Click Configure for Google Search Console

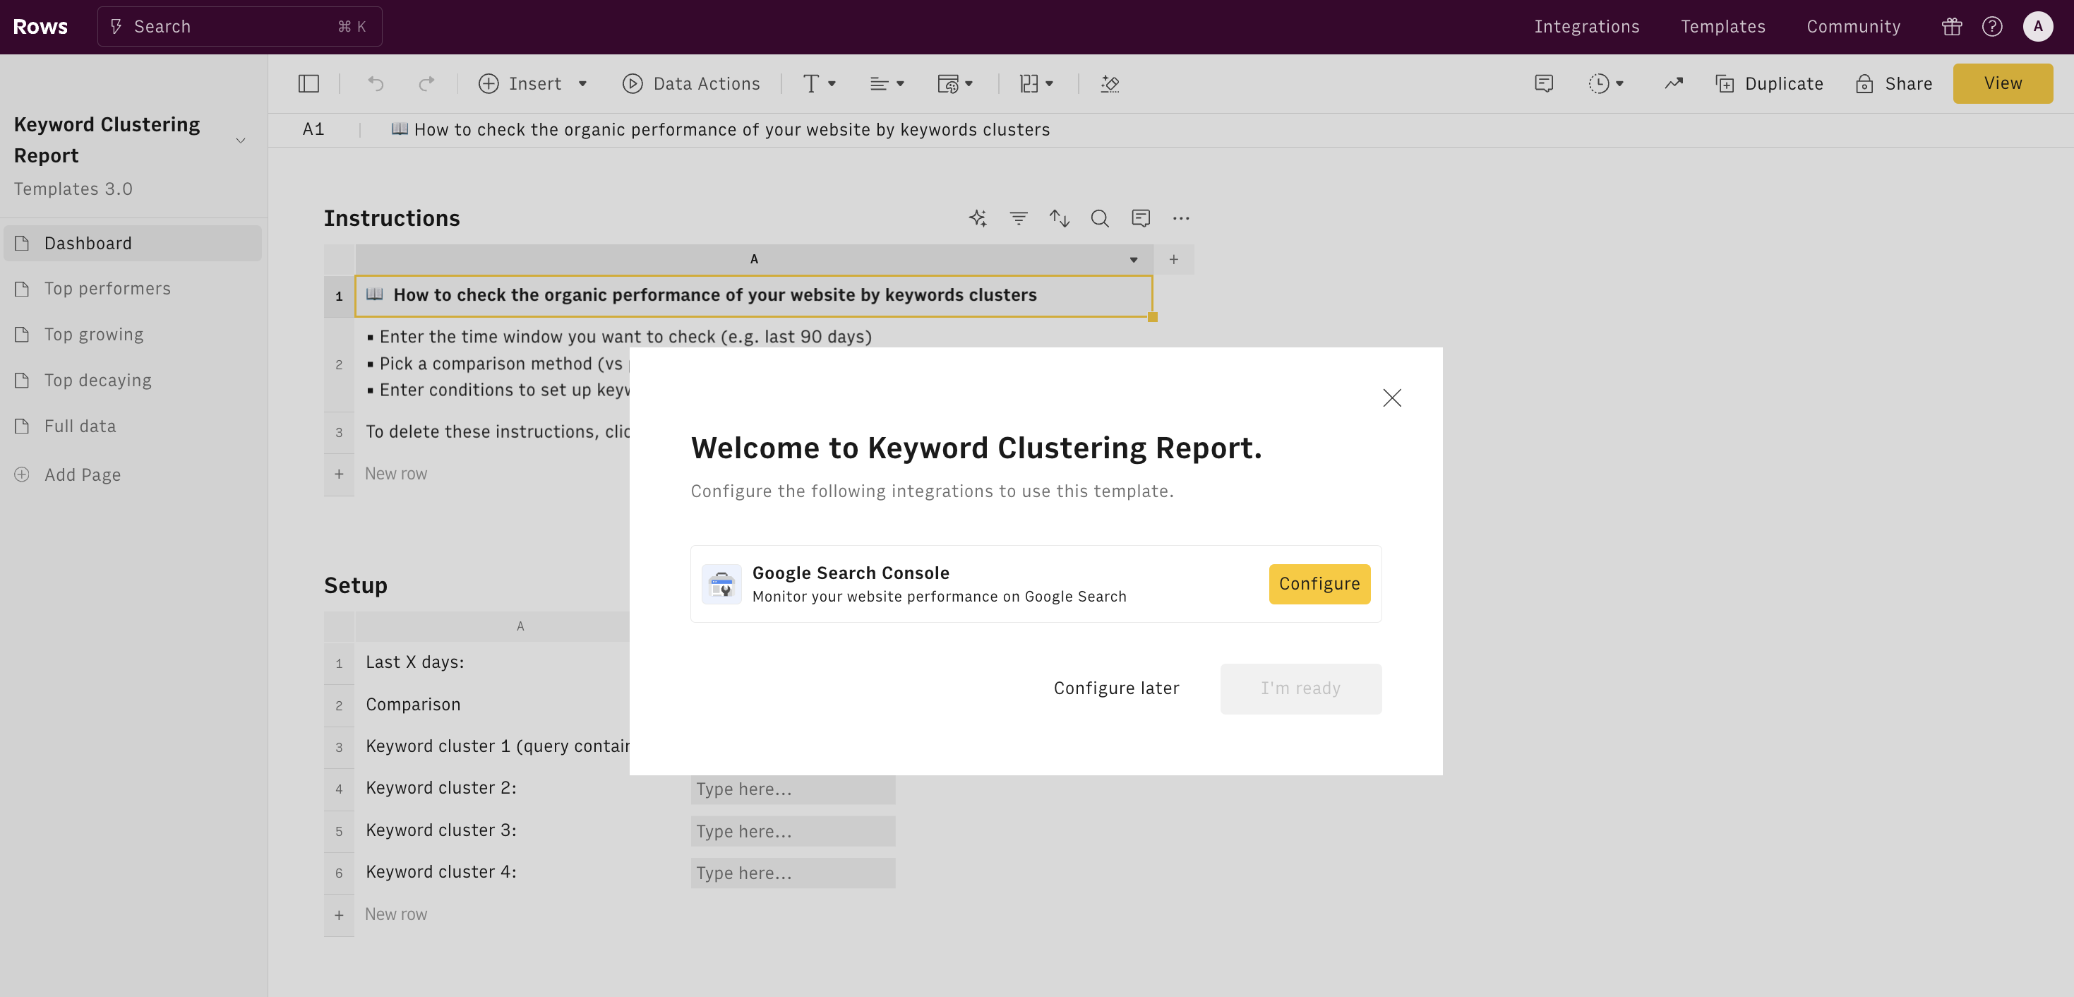pyautogui.click(x=1319, y=584)
